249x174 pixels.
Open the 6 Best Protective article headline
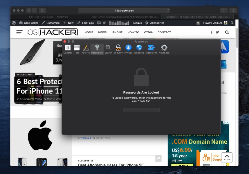(39, 86)
